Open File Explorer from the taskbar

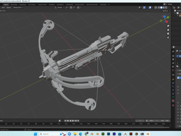click(75, 134)
